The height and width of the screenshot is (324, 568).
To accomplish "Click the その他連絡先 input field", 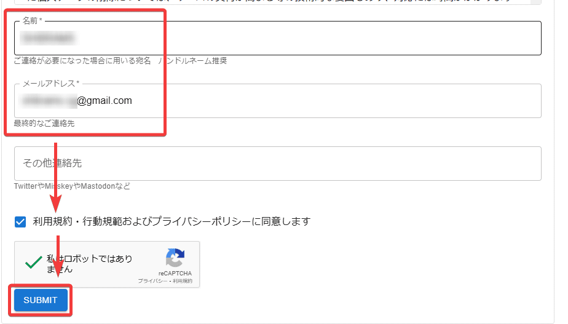I will [x=277, y=164].
